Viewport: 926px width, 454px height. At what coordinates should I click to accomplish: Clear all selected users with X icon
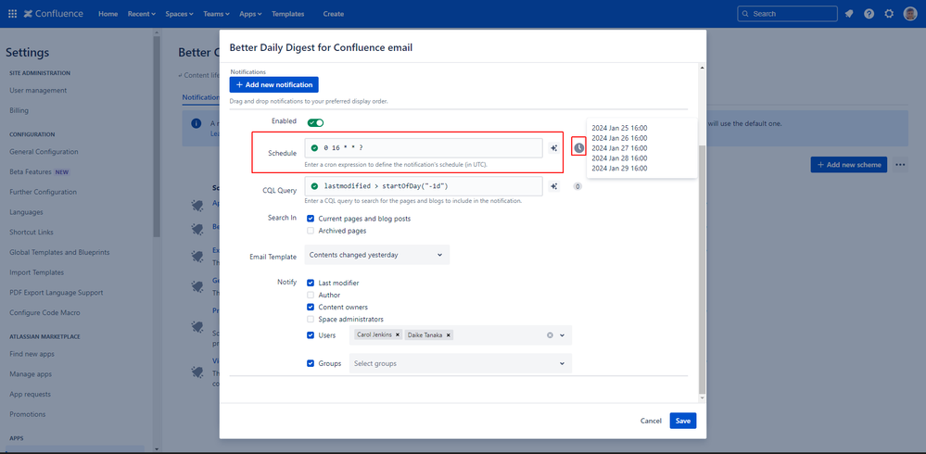(x=550, y=335)
